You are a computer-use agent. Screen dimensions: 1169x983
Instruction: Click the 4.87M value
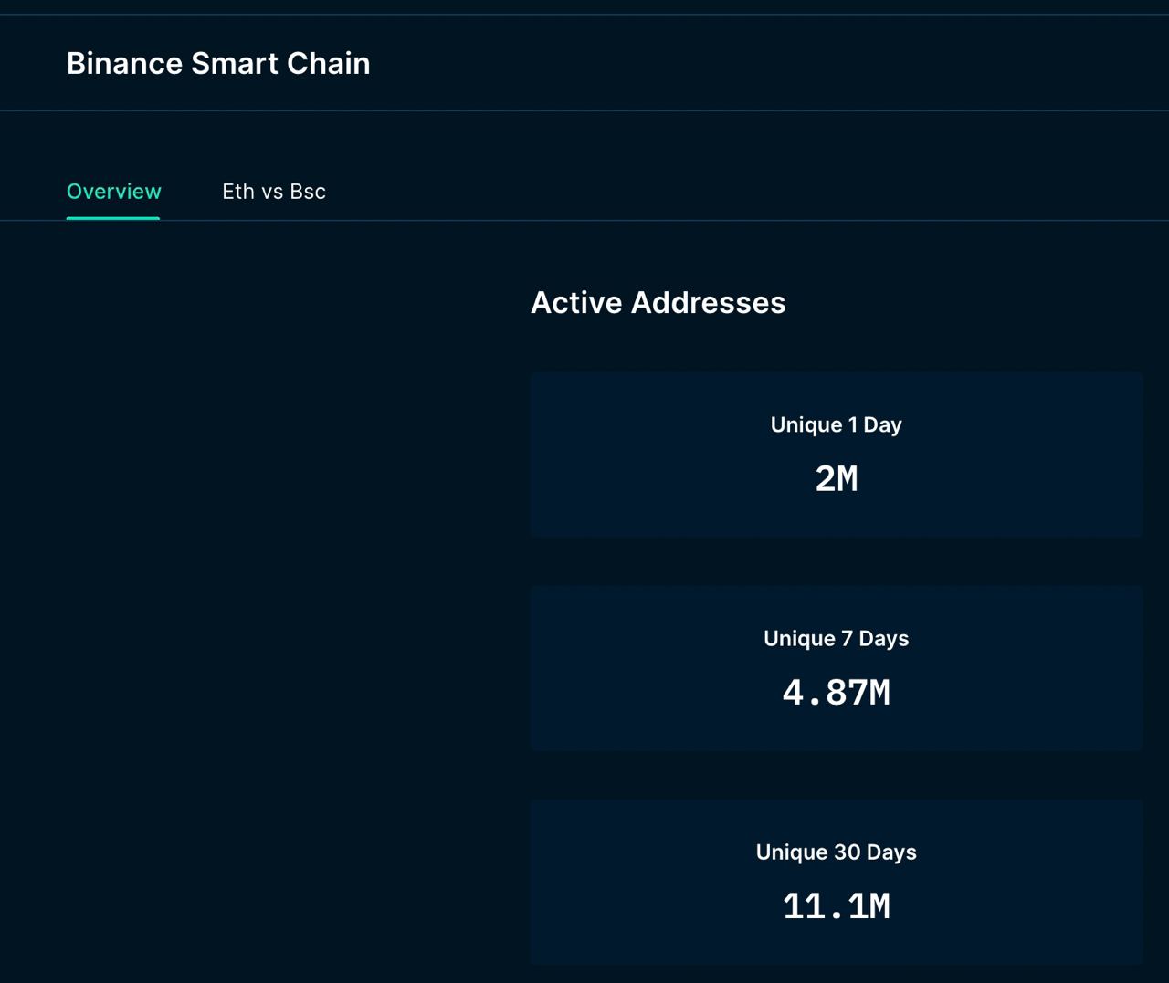(837, 693)
